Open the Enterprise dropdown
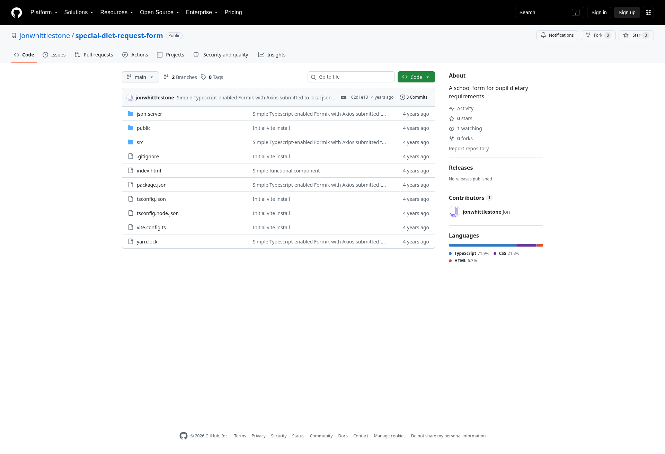 pos(202,12)
